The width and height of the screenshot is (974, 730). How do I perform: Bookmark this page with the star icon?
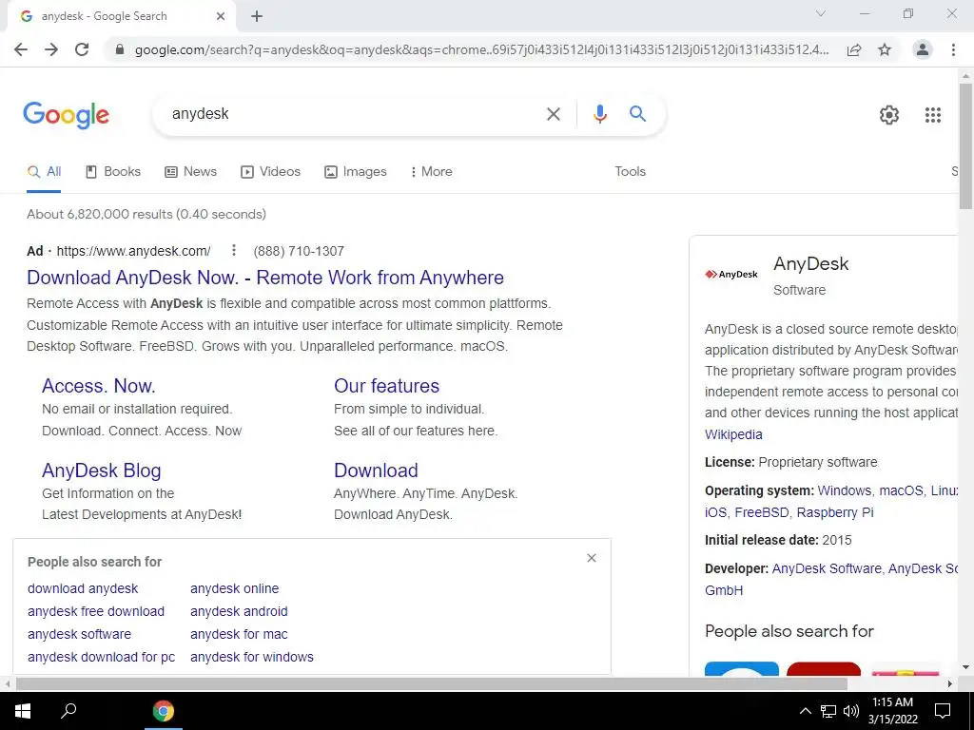click(x=885, y=49)
